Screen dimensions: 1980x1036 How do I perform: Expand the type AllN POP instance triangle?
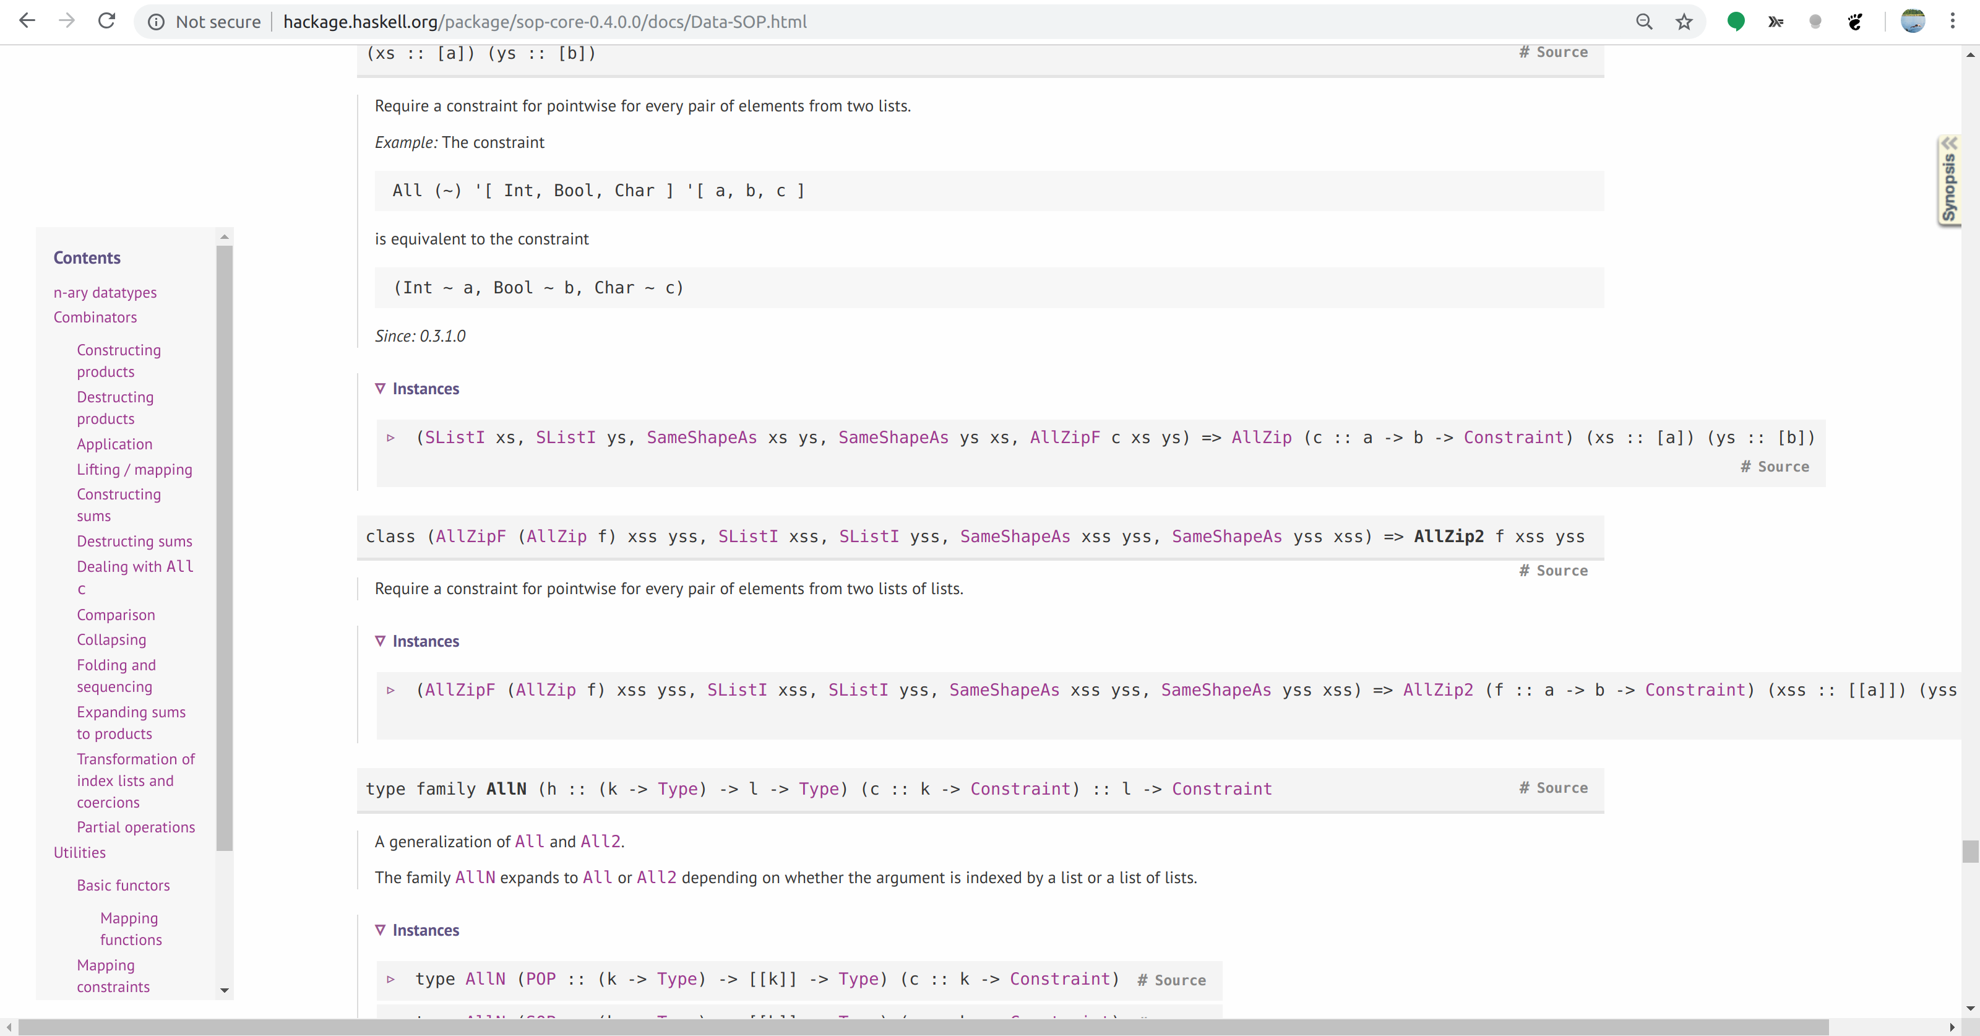tap(390, 979)
